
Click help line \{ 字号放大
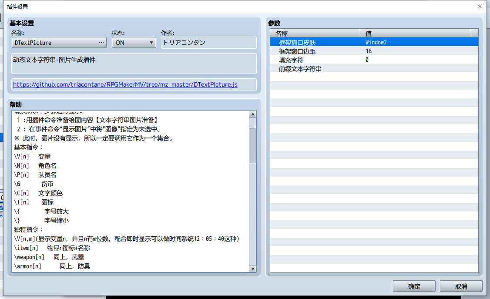click(x=41, y=212)
